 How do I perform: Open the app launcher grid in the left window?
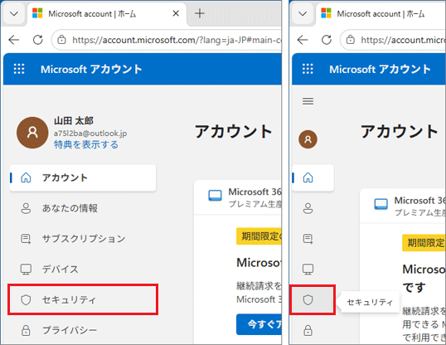(19, 69)
